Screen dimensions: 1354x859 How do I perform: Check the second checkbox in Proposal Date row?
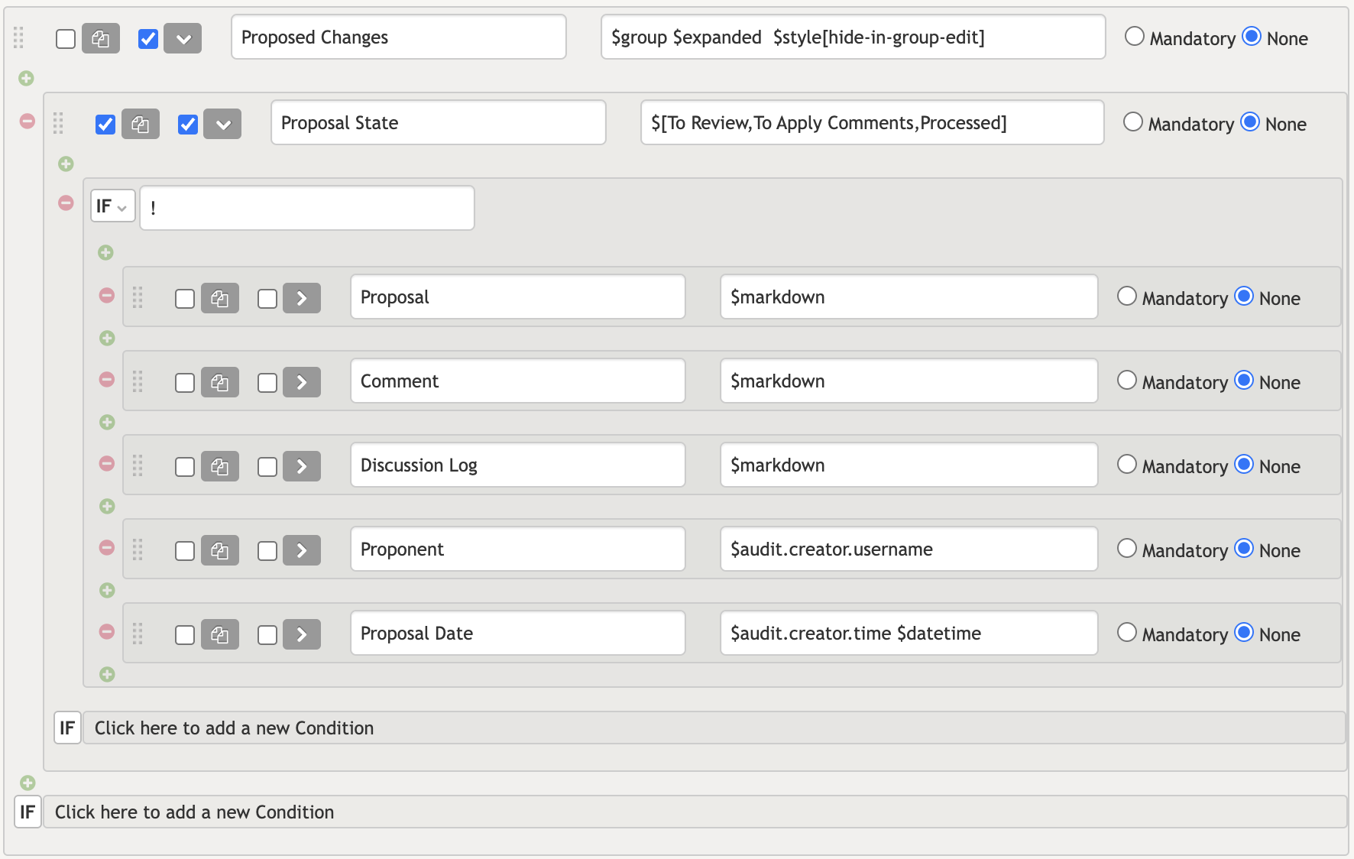pos(267,634)
